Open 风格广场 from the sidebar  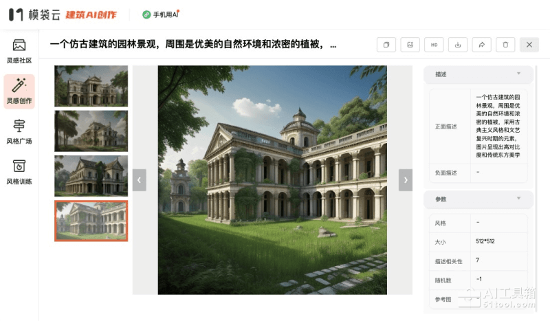[x=19, y=132]
